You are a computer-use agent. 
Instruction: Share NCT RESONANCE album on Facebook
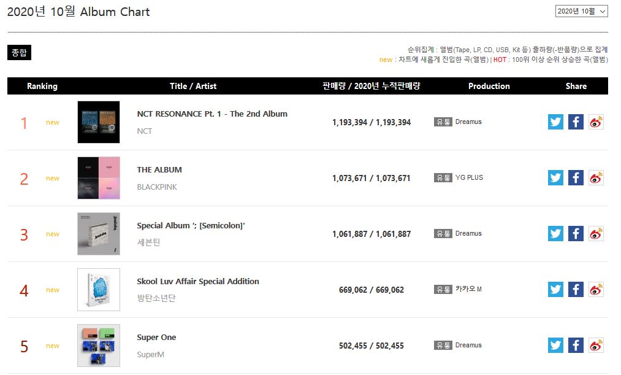pos(576,122)
